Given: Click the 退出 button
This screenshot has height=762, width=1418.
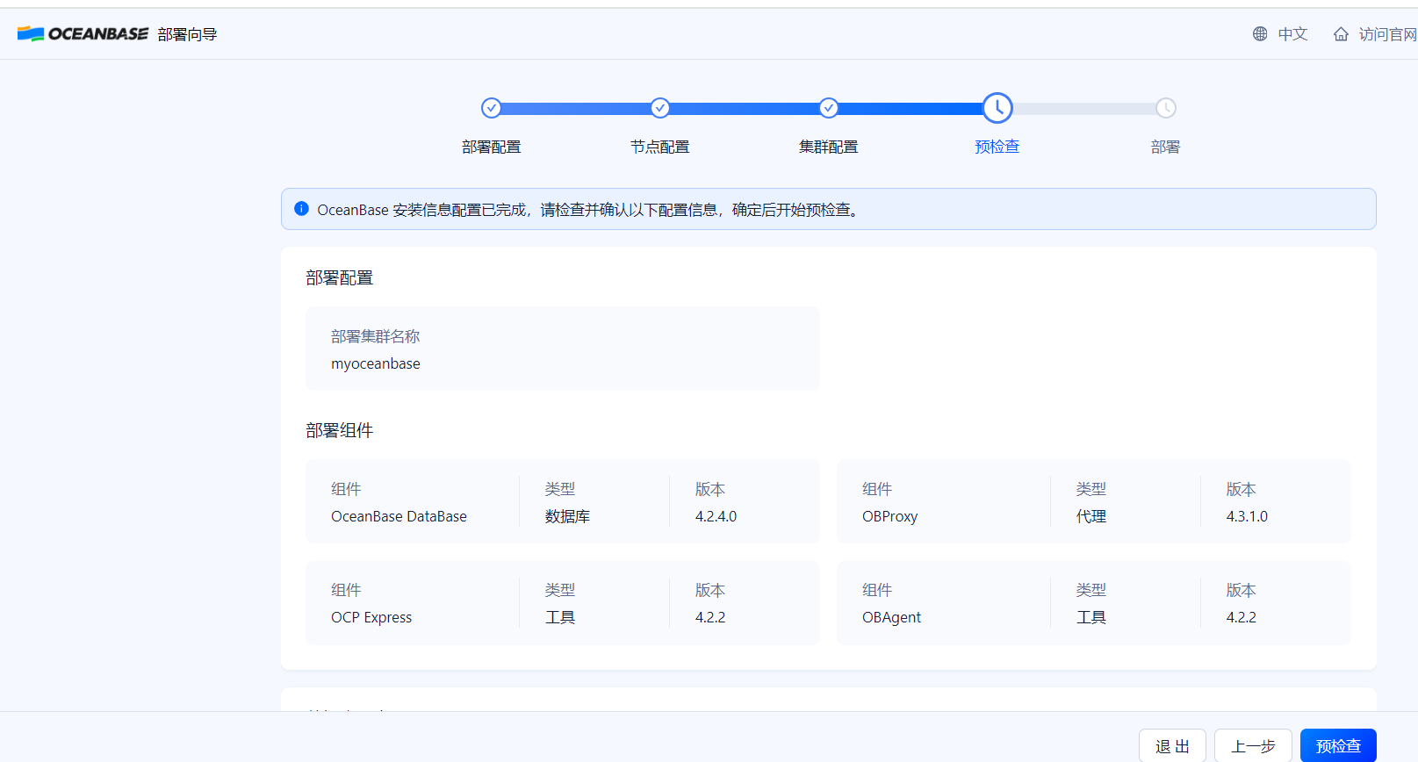Looking at the screenshot, I should coord(1172,746).
